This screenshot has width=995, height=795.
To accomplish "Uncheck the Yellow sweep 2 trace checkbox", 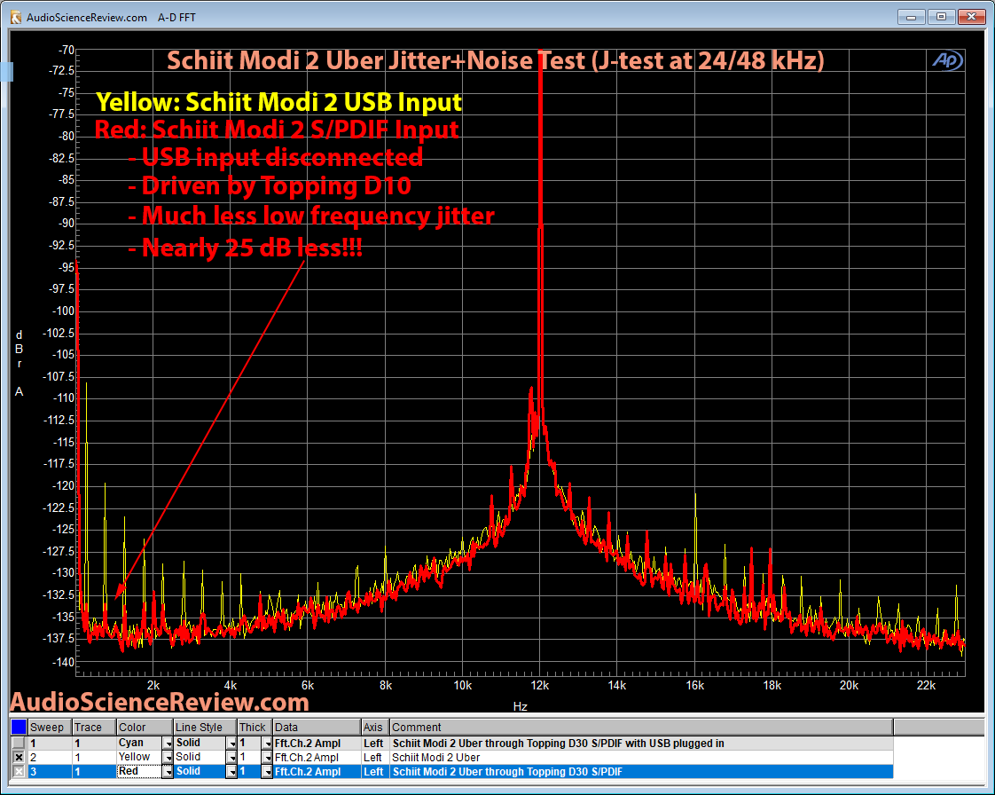I will [x=19, y=758].
